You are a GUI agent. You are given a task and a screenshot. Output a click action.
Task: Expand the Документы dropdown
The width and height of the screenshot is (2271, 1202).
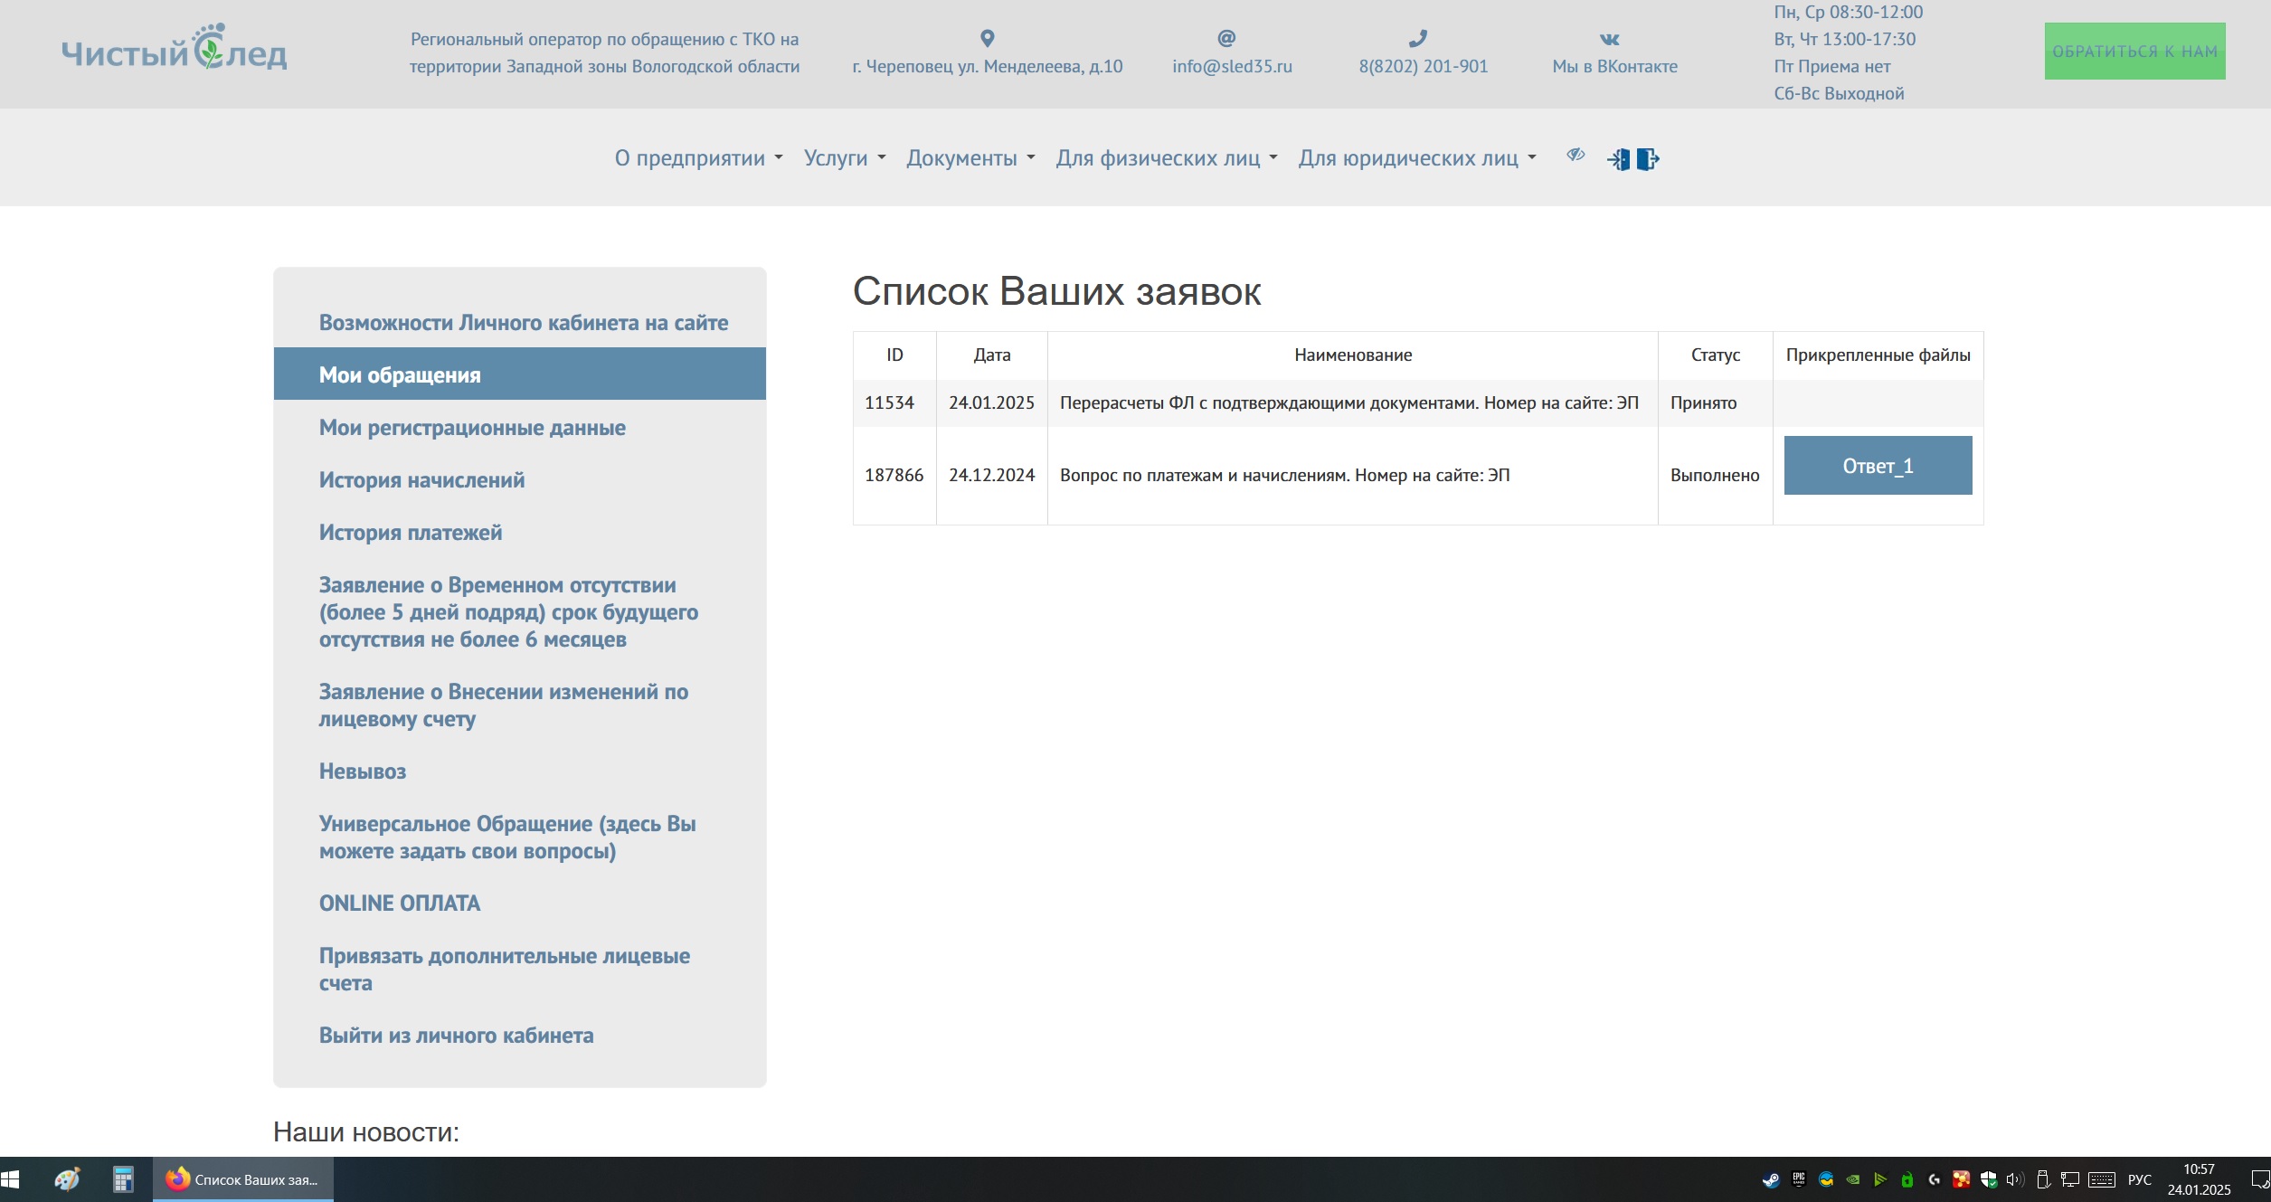pyautogui.click(x=970, y=158)
